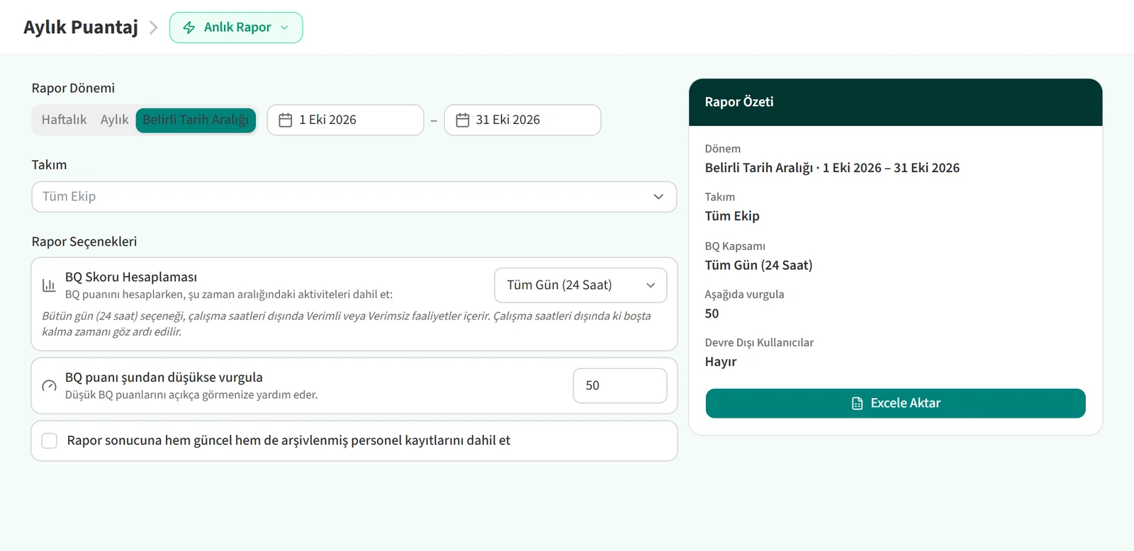Viewport: 1134px width, 551px height.
Task: Click the summary value 'Hayır'
Action: (x=721, y=362)
